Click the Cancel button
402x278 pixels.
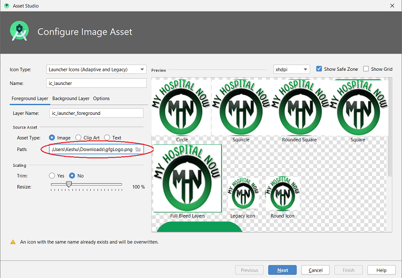point(316,270)
